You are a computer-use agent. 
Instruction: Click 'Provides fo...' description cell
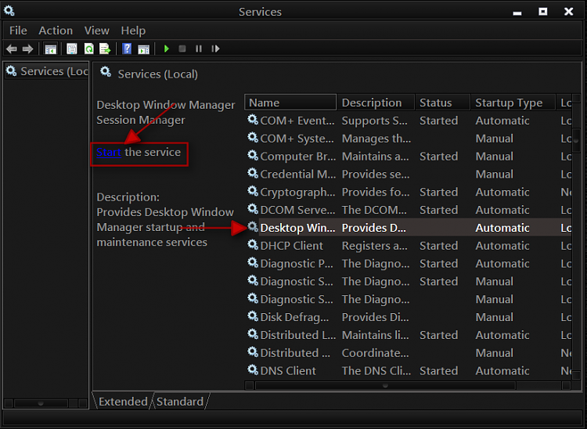(x=376, y=192)
